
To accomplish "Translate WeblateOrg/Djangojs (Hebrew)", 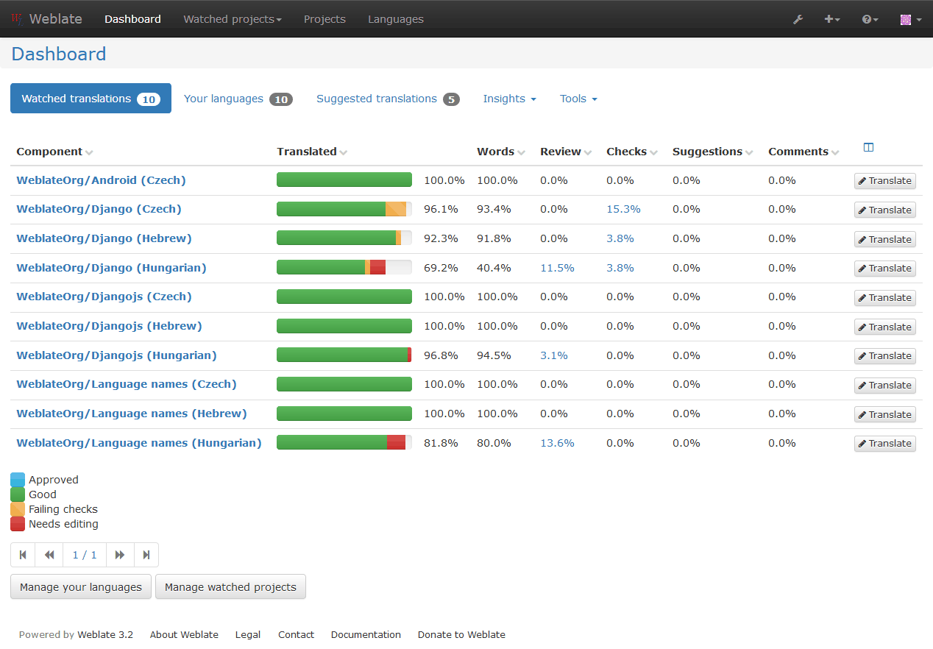I will 884,327.
